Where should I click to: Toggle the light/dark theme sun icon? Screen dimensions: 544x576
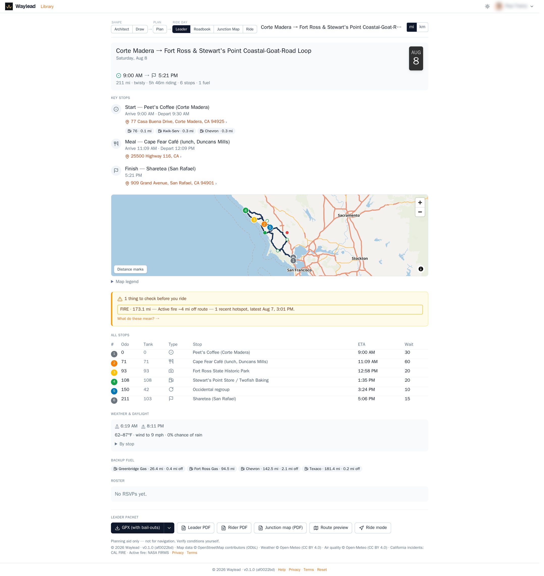click(x=492, y=6)
